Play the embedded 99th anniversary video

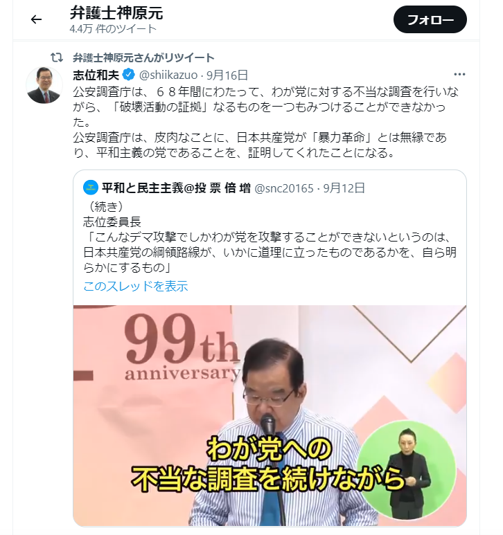click(270, 415)
